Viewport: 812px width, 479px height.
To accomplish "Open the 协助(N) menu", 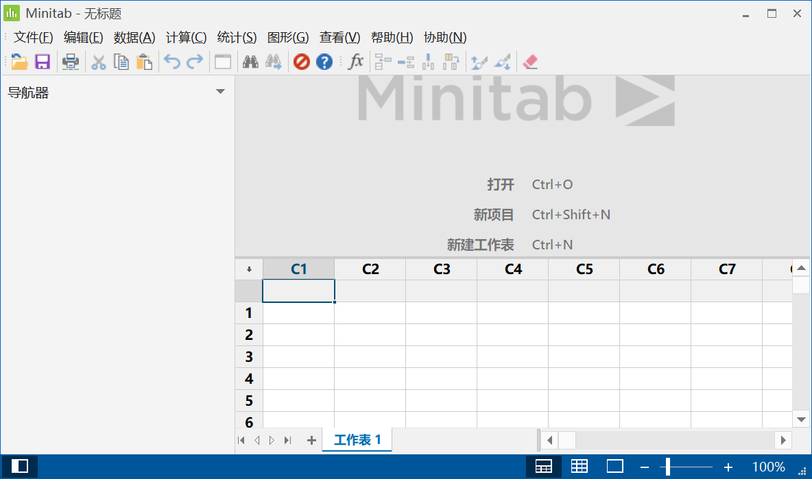I will [x=445, y=37].
